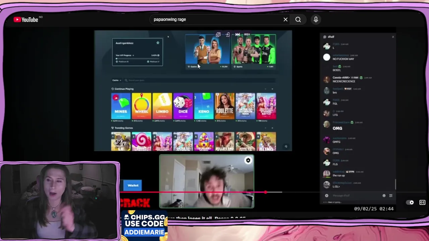Image resolution: width=429 pixels, height=241 pixels.
Task: Turn on closed captions
Action: [422, 203]
